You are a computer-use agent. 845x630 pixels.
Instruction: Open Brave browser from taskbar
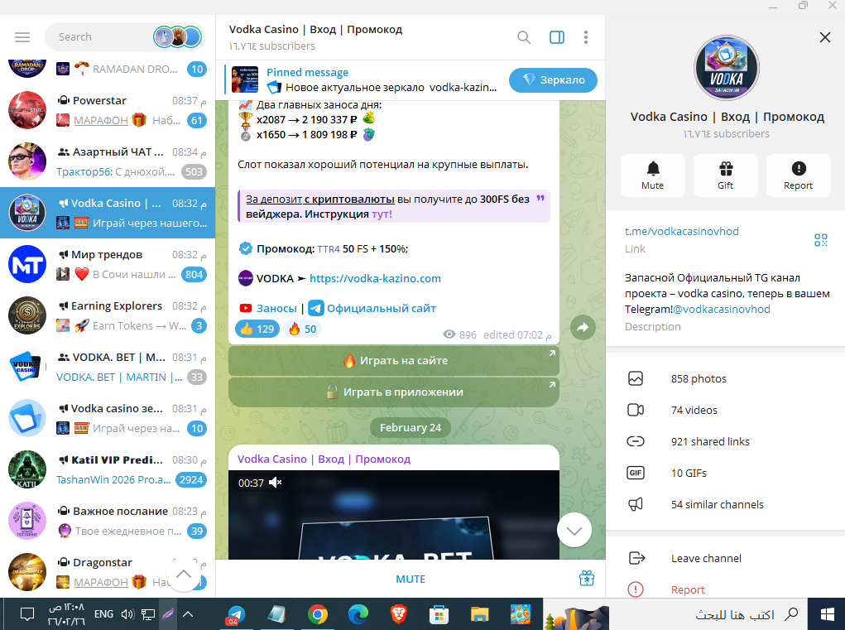[399, 614]
